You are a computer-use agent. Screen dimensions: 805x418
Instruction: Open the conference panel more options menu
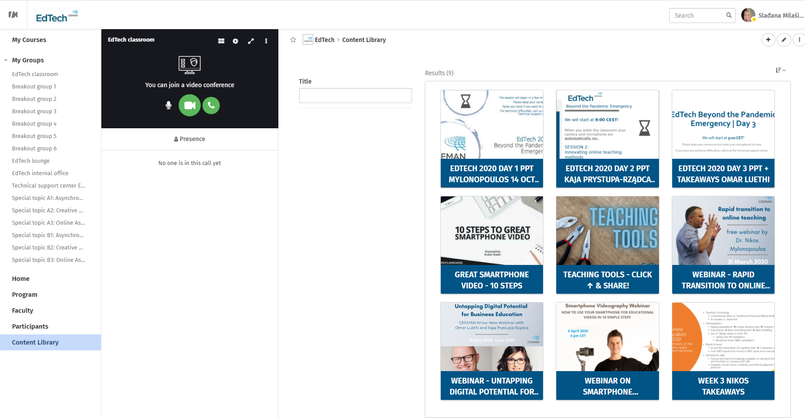tap(266, 41)
